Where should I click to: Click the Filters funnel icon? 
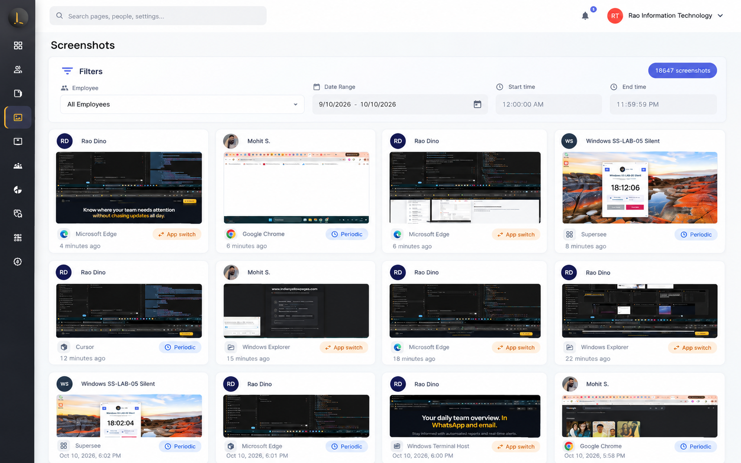coord(67,71)
